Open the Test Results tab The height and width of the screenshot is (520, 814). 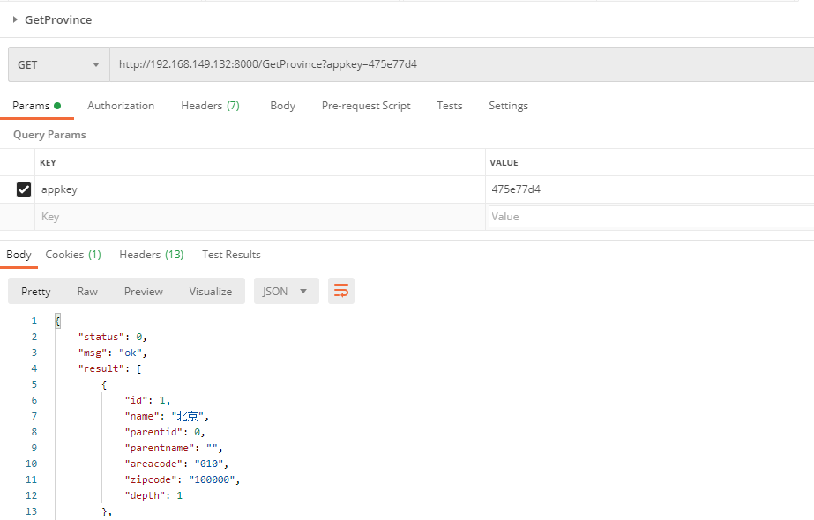pos(231,255)
